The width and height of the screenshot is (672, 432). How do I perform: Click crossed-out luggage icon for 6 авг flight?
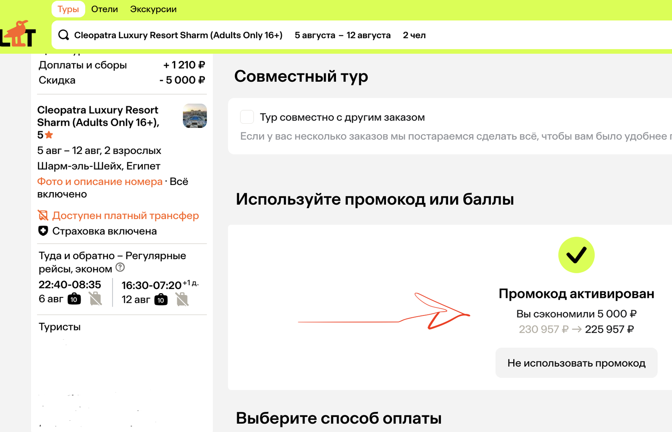coord(95,299)
